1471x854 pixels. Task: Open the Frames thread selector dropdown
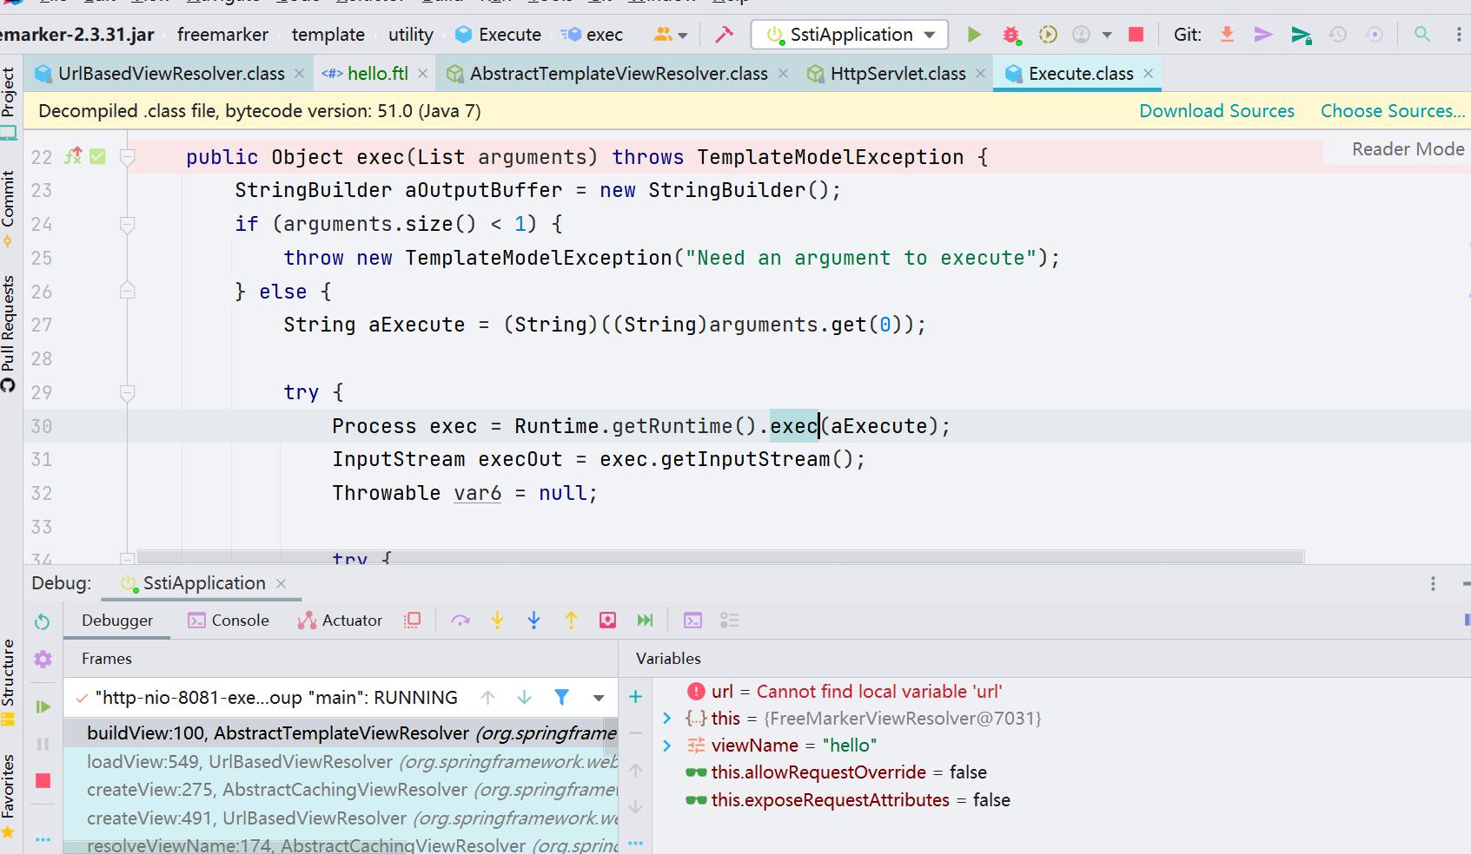coord(598,697)
